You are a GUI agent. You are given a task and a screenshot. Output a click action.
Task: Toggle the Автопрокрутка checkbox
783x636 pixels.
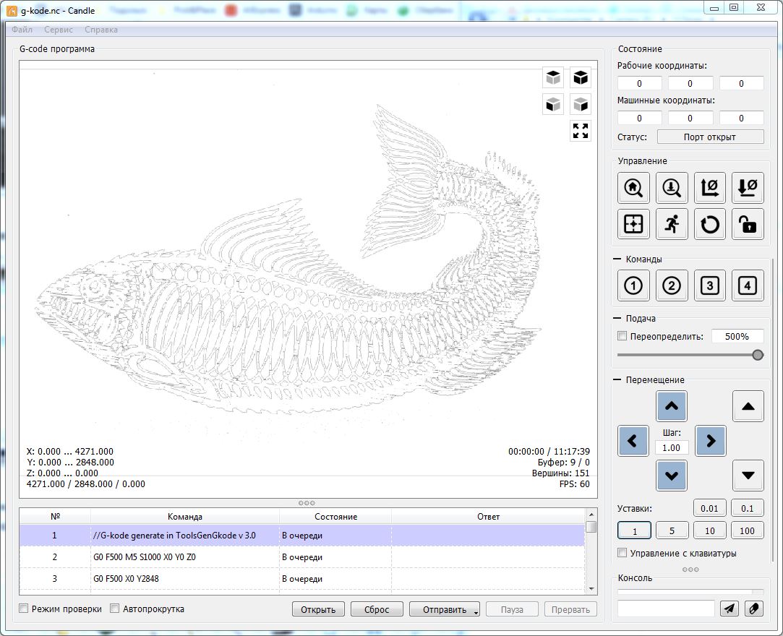pyautogui.click(x=114, y=609)
